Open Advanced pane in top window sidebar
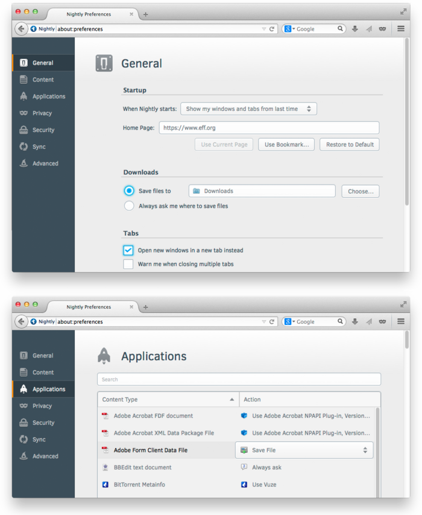This screenshot has height=515, width=422. 43,163
